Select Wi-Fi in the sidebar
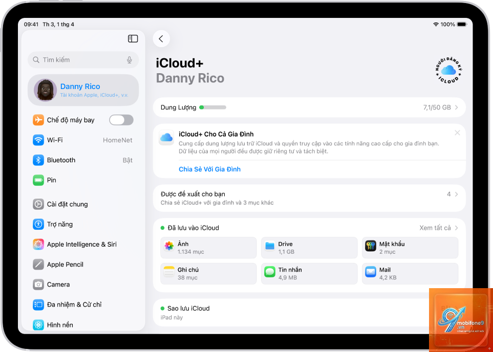 tap(83, 140)
